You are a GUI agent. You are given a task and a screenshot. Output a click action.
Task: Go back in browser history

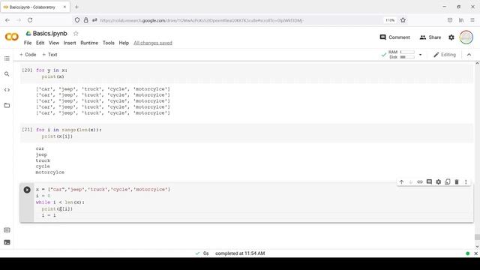click(7, 20)
